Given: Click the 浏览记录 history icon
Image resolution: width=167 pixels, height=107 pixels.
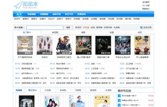Looking at the screenshot, I should coord(141,27).
